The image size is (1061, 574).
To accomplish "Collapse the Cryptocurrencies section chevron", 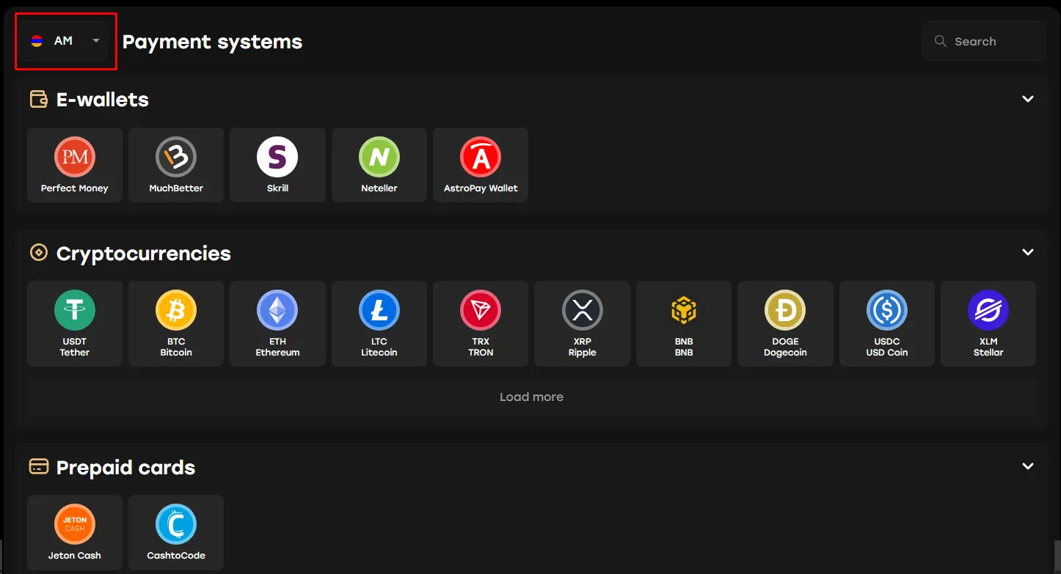I will [1028, 252].
